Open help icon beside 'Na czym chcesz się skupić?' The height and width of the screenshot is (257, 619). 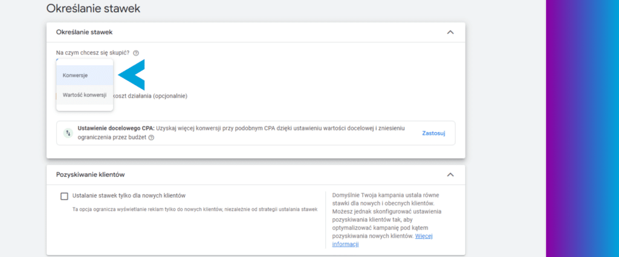pos(136,53)
